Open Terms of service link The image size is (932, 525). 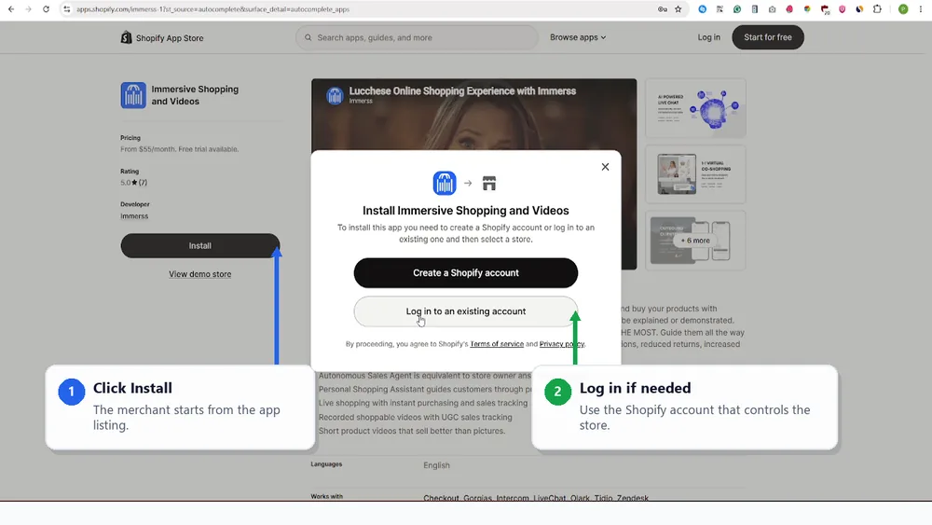coord(497,344)
